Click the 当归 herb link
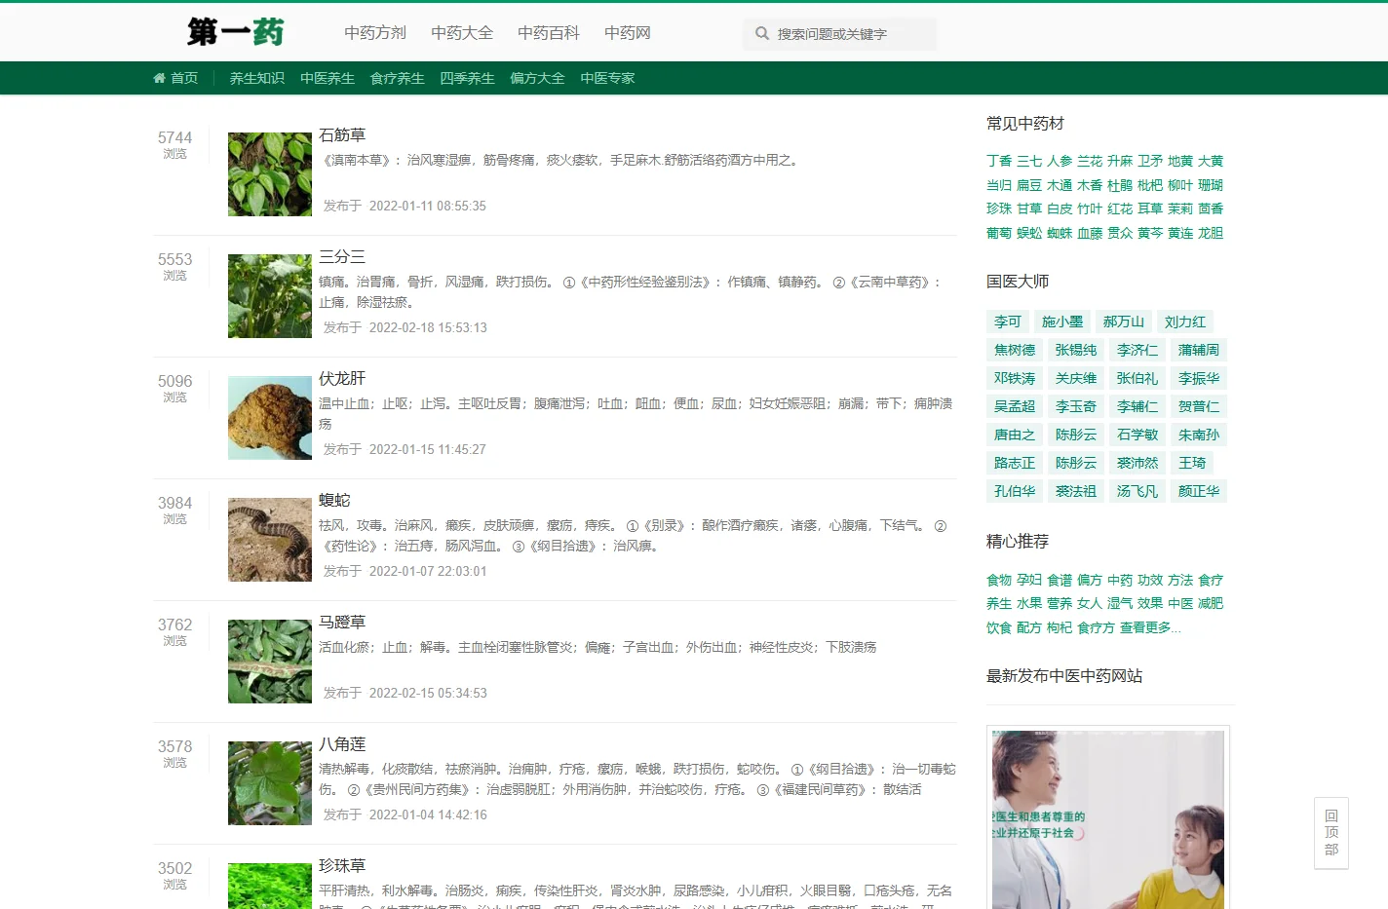Image resolution: width=1388 pixels, height=909 pixels. pos(999,185)
